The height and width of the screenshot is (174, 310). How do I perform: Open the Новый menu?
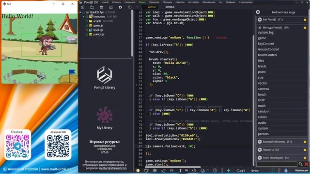click(x=105, y=2)
